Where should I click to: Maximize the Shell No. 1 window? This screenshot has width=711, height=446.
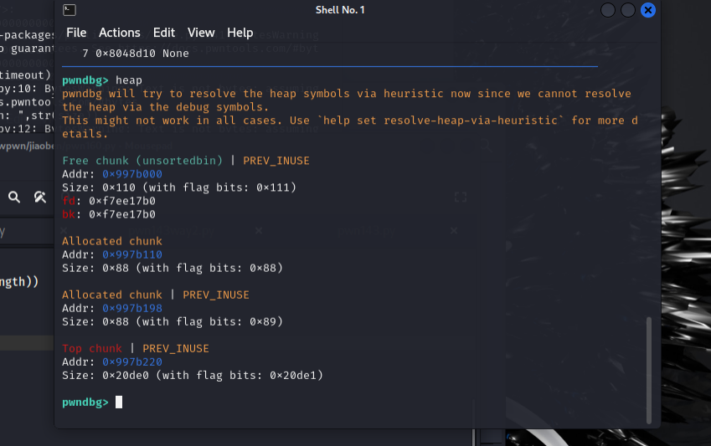pyautogui.click(x=627, y=10)
